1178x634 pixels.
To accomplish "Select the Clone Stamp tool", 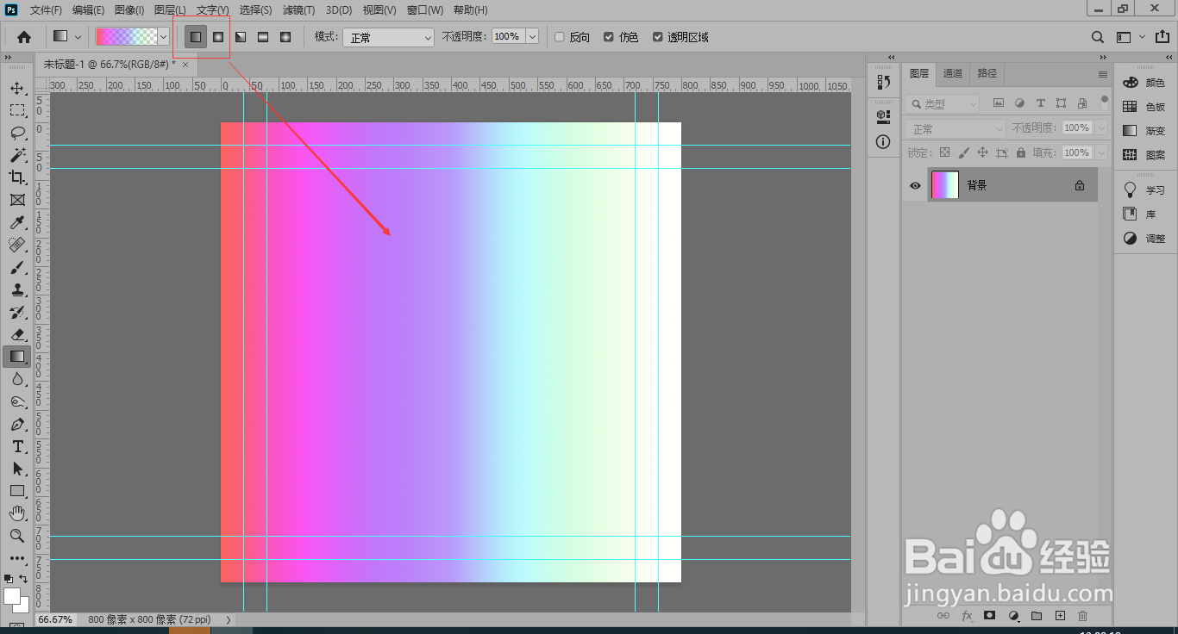I will [17, 289].
